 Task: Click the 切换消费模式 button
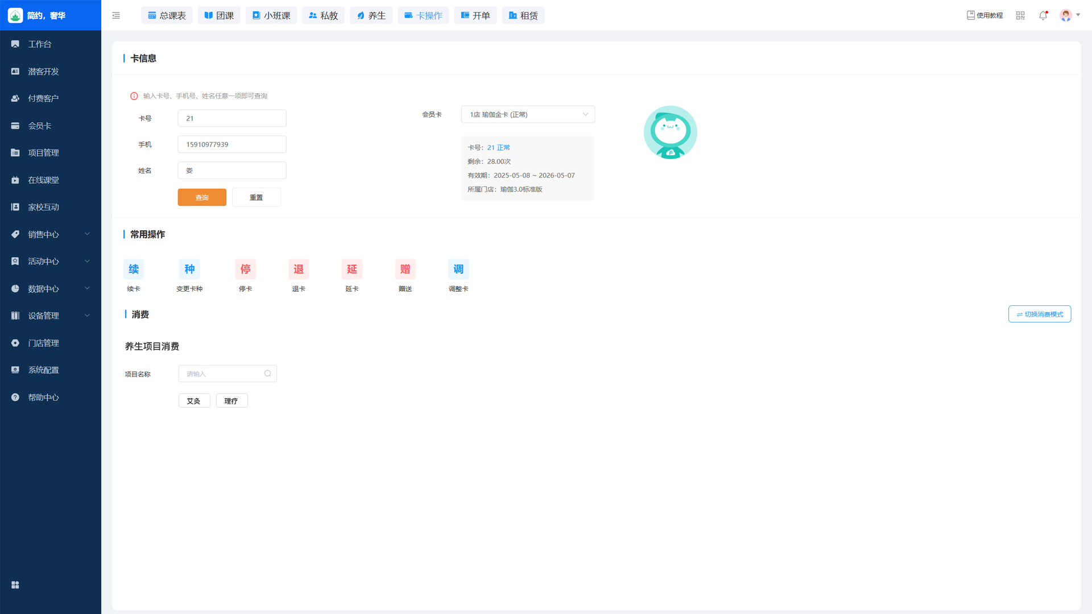[1039, 314]
